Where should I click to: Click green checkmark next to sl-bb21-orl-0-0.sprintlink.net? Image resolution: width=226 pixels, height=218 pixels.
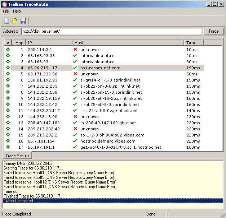point(75,86)
